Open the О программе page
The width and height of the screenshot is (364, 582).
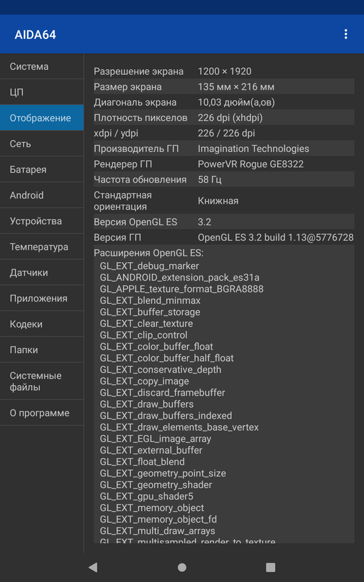pos(42,413)
